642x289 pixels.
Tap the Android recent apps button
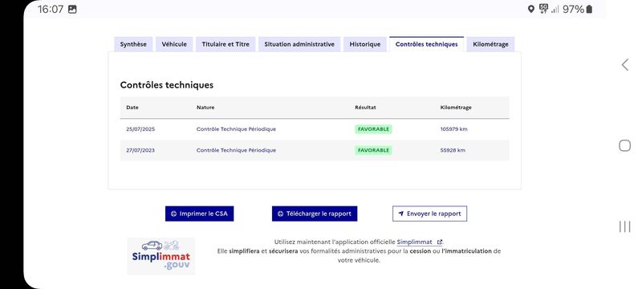tap(625, 226)
